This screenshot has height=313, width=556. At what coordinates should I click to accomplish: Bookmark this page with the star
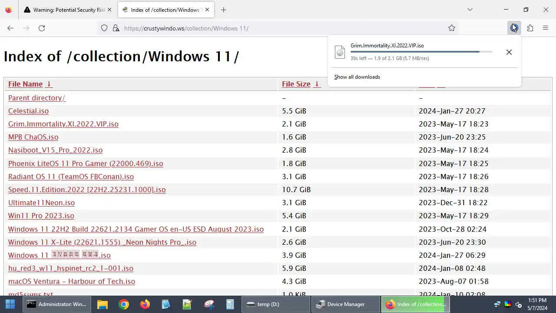tap(452, 28)
